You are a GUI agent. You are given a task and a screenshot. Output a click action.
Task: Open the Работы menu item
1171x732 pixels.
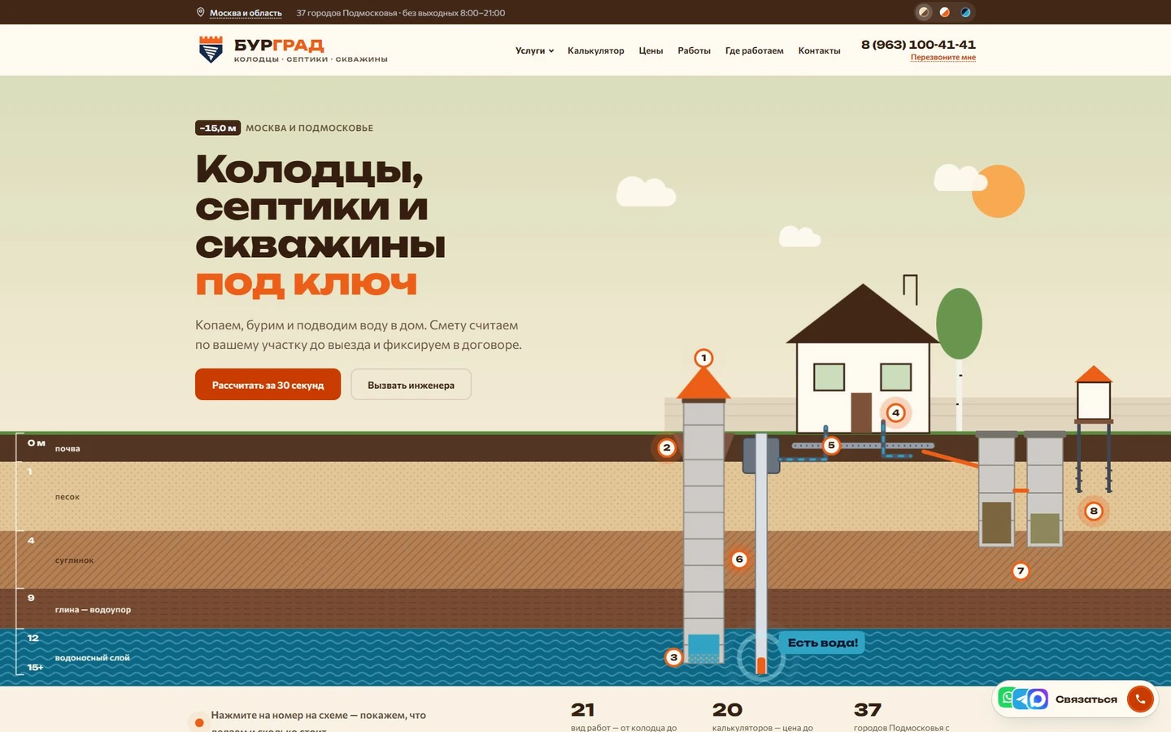(x=694, y=50)
